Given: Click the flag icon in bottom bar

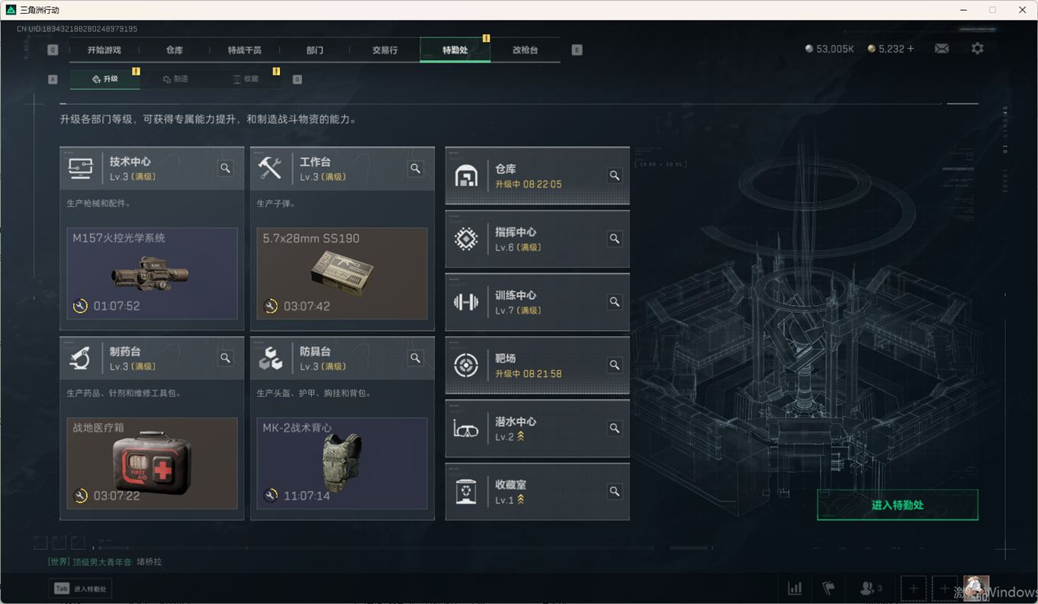Looking at the screenshot, I should click(x=828, y=588).
